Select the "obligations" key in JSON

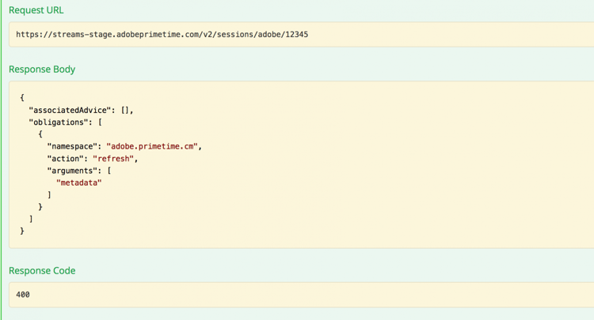click(59, 122)
